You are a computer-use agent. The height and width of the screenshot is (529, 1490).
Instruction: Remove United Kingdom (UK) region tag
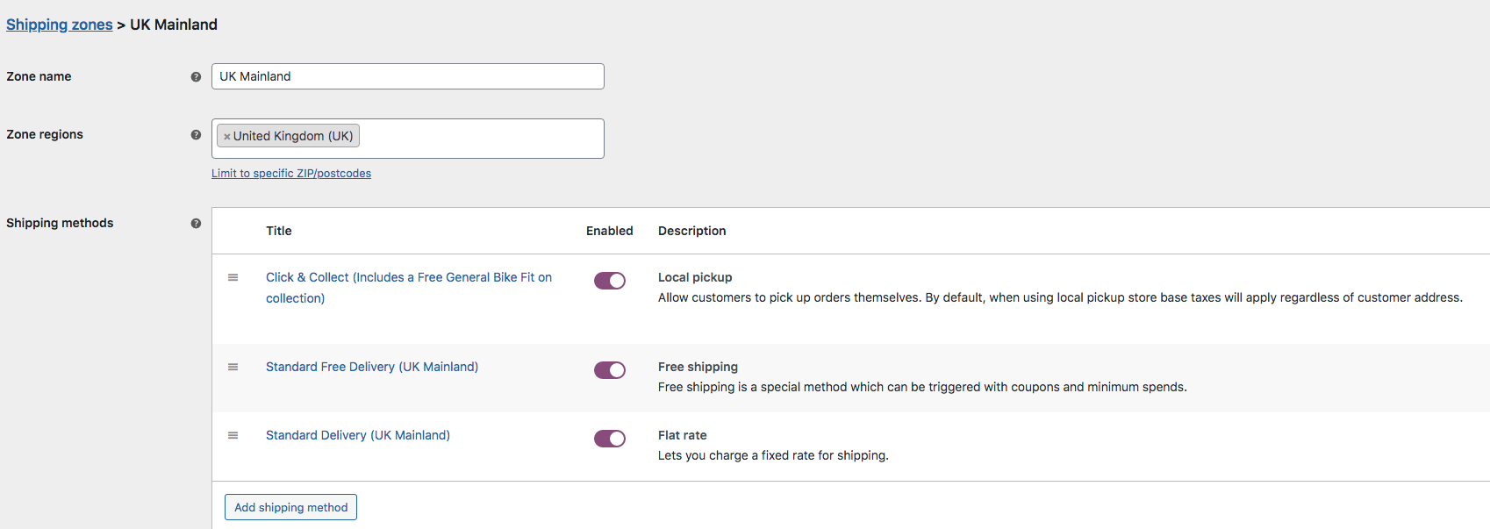[226, 137]
